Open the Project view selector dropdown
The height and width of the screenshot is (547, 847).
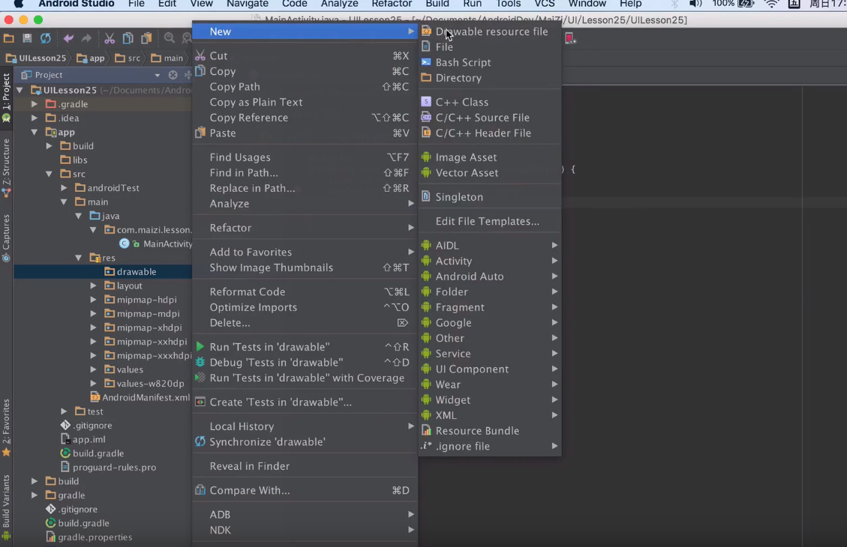[x=158, y=75]
